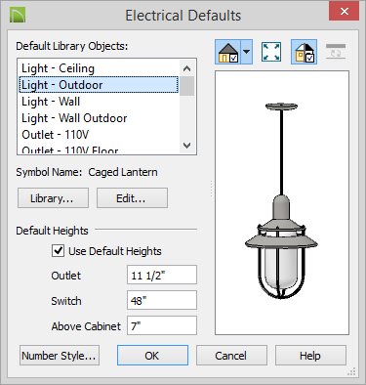Screen dimensions: 366x385
Task: Click the Fill Window arrows icon
Action: pyautogui.click(x=271, y=52)
